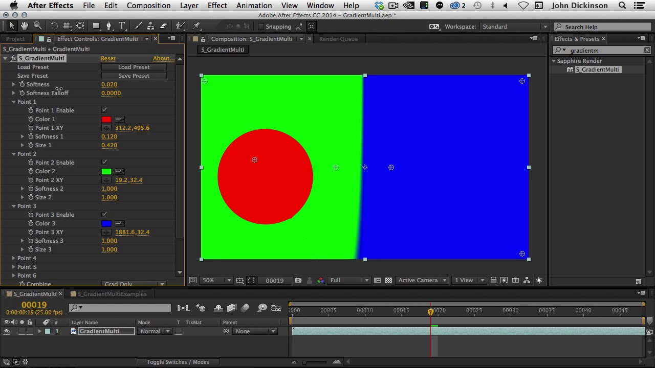Image resolution: width=655 pixels, height=368 pixels.
Task: Uncheck Point 2 Enable
Action: point(104,163)
